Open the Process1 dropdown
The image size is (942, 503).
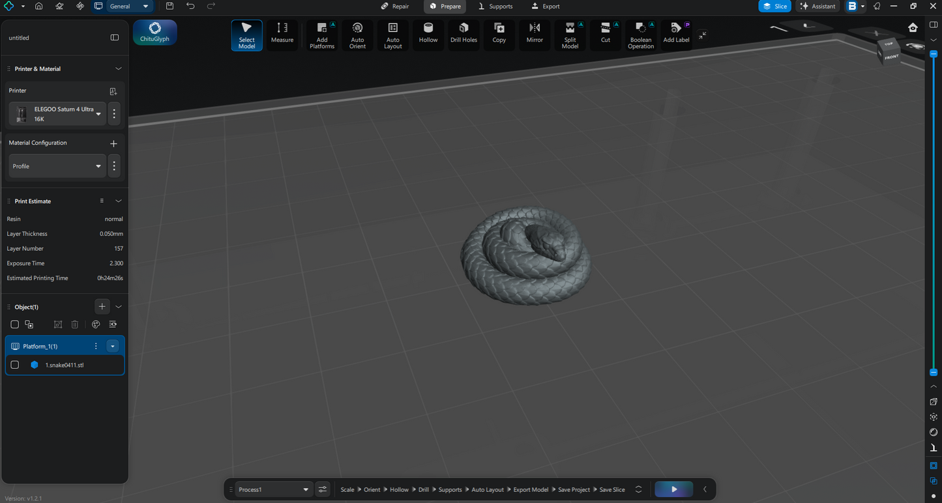coord(274,489)
